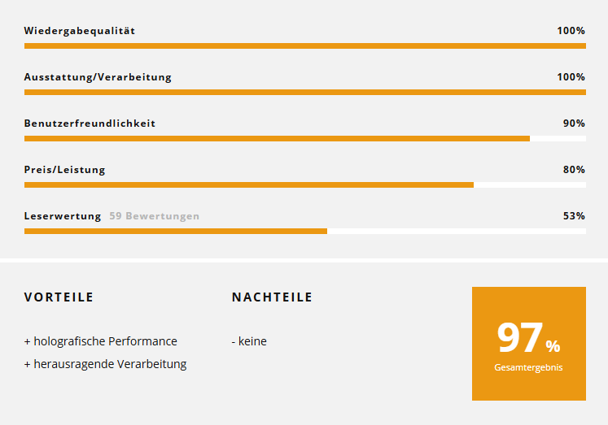Click the keine disadvantage entry
Screen dimensions: 608x425
point(249,341)
